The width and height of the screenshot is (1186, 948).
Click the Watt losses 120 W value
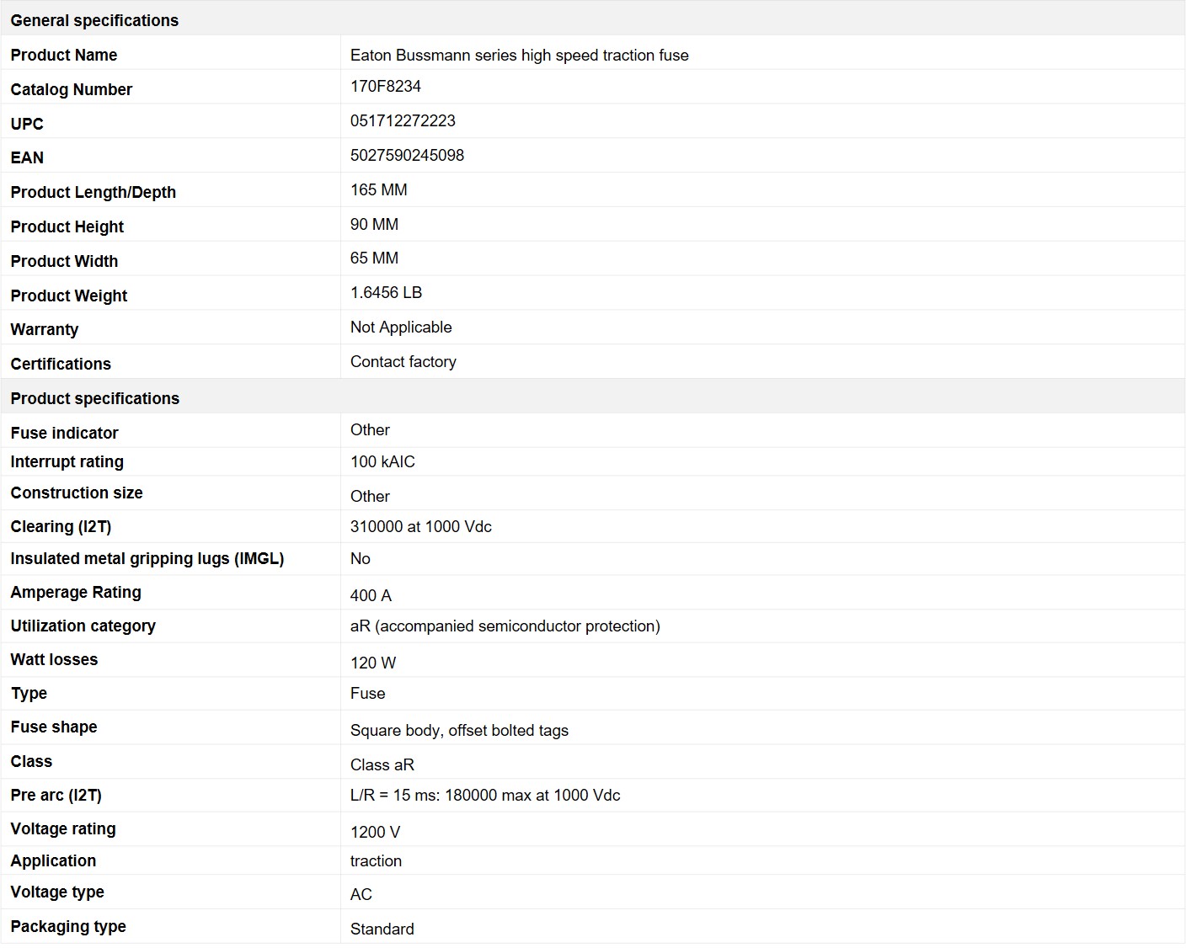[373, 663]
